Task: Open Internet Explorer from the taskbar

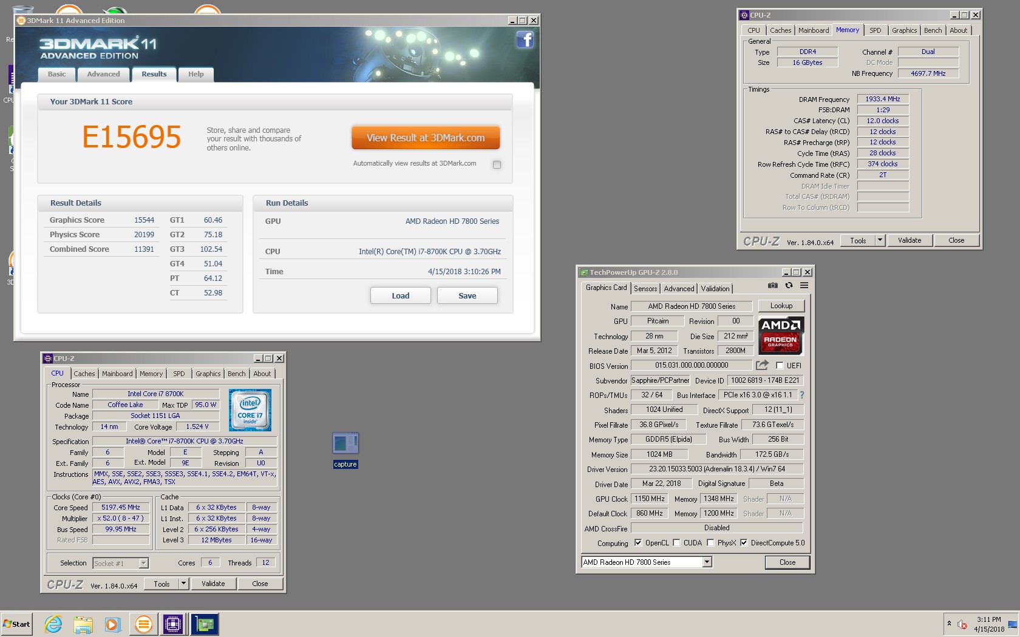Action: pyautogui.click(x=53, y=624)
